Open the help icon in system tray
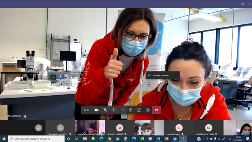Screen dimensions: 252x142 (199, 139)
